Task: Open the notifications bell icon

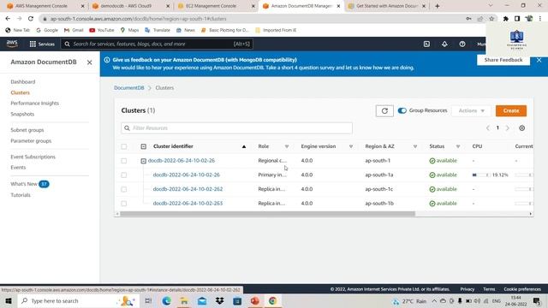Action: [444, 44]
